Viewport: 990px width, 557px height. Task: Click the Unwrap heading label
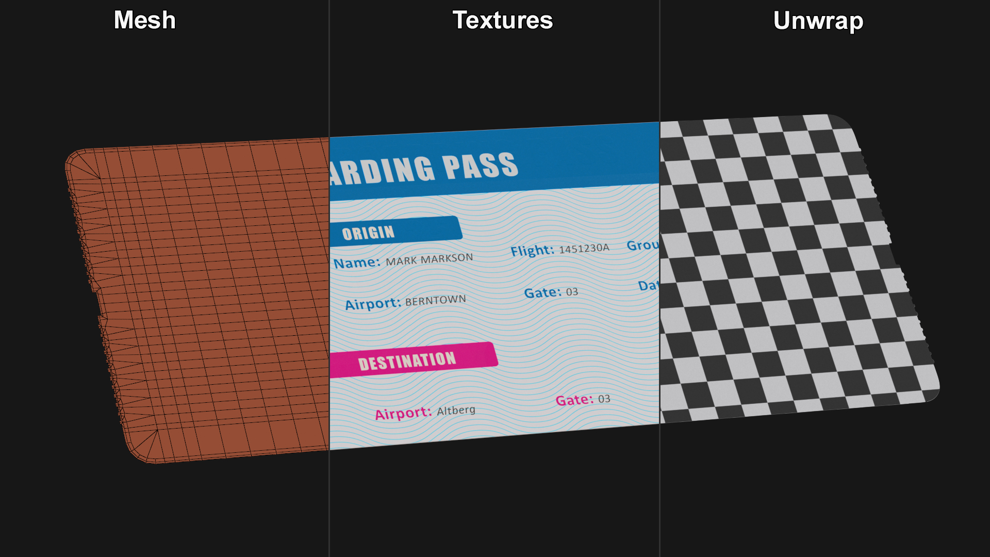pos(818,21)
